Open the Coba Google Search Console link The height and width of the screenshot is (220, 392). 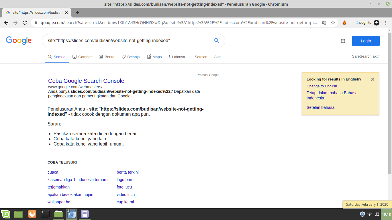click(86, 81)
